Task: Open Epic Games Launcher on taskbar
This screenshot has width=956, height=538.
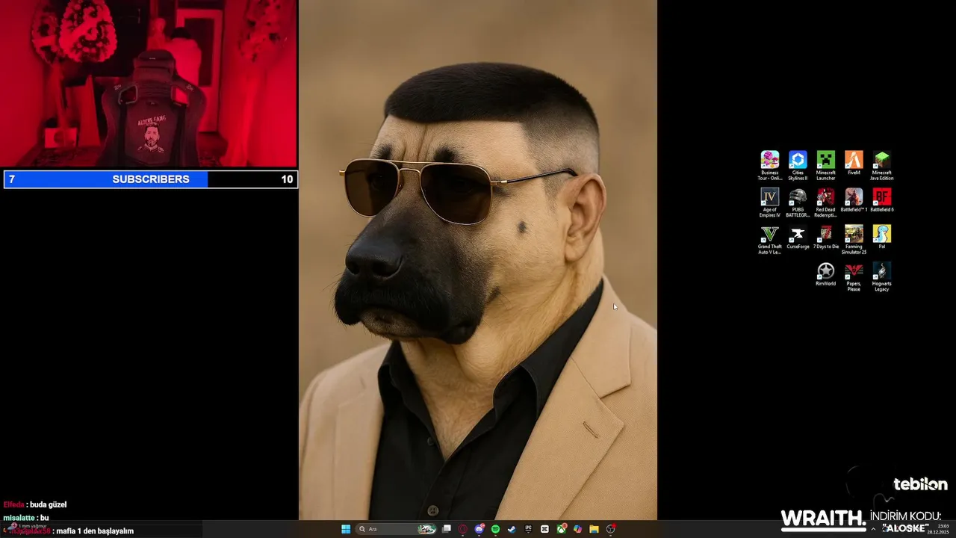Action: pyautogui.click(x=528, y=529)
